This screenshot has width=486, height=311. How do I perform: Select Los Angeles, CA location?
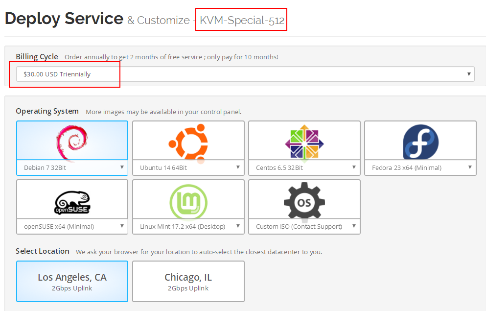coord(72,282)
